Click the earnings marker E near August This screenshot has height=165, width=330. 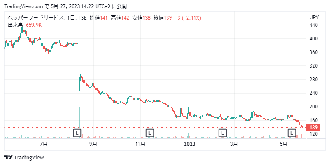pyautogui.click(x=77, y=133)
